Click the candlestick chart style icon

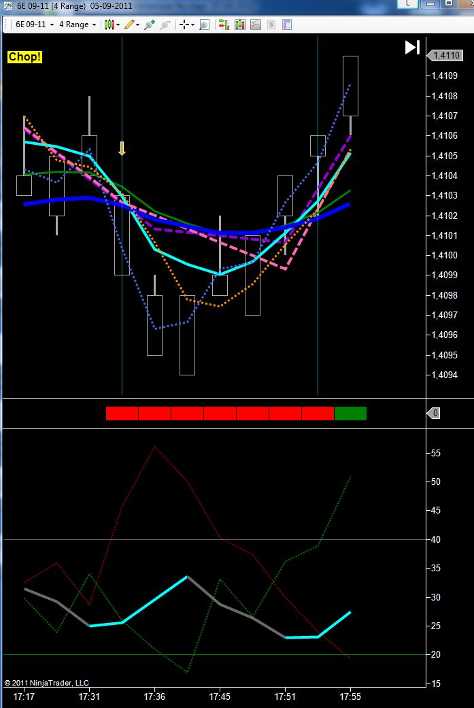109,24
